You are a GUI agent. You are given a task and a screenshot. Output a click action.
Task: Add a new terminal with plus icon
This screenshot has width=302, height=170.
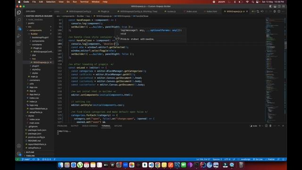(260, 126)
